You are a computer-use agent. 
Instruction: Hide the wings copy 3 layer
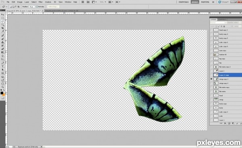[x=211, y=79]
